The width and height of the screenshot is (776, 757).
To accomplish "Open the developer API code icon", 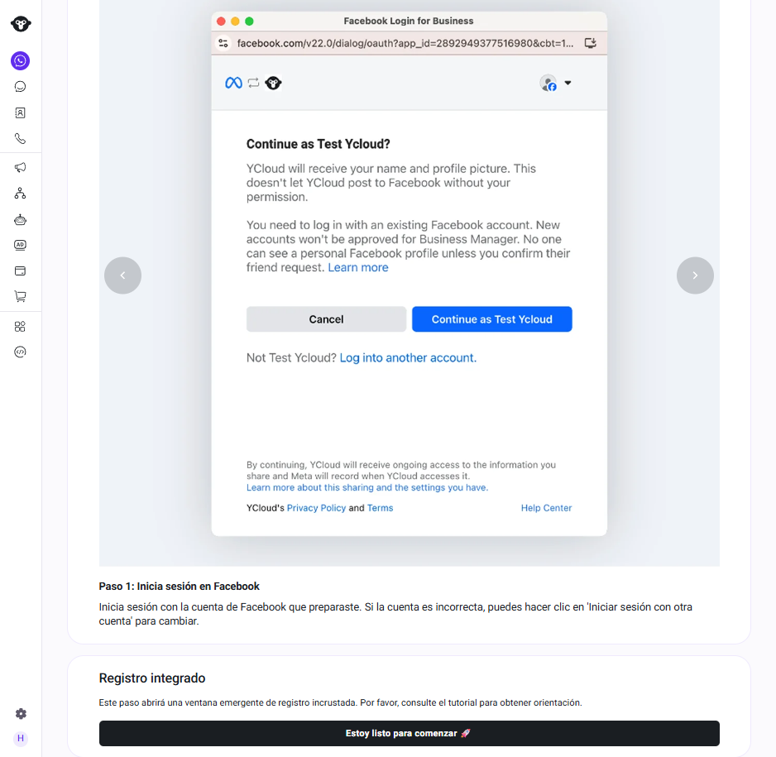I will coord(21,352).
